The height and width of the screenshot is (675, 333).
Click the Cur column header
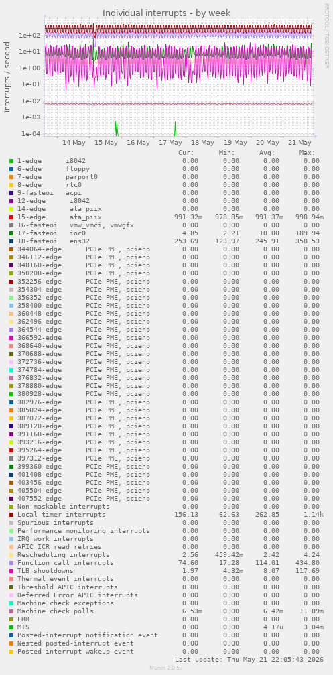pyautogui.click(x=186, y=152)
